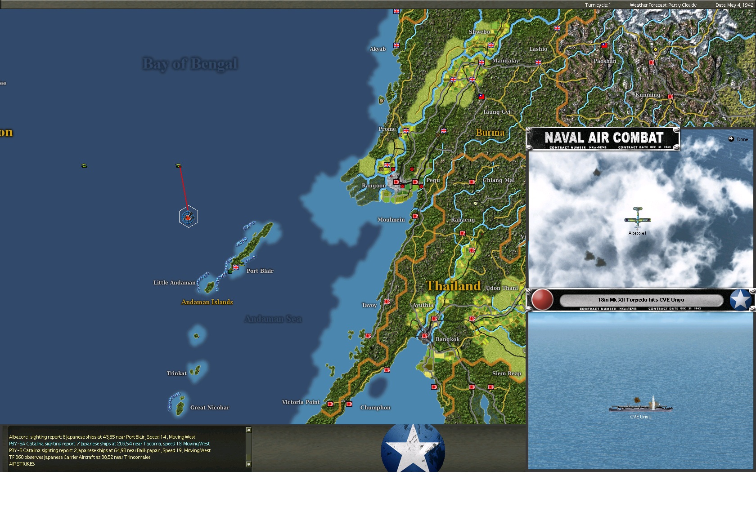The image size is (756, 511).
Task: Click the red Japanese circle emblem
Action: [542, 300]
